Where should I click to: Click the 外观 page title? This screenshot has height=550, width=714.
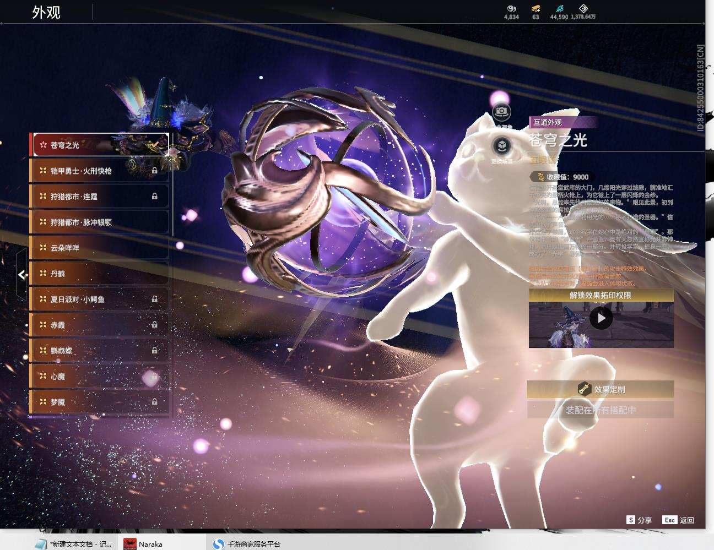(46, 12)
